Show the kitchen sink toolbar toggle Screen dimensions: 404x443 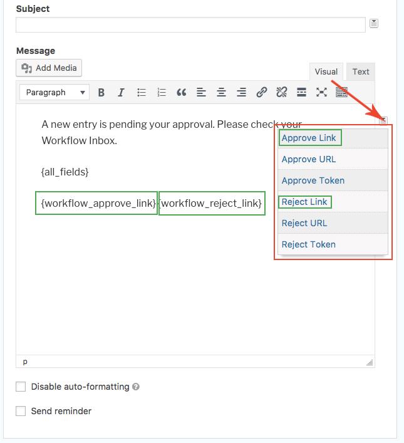(x=341, y=93)
